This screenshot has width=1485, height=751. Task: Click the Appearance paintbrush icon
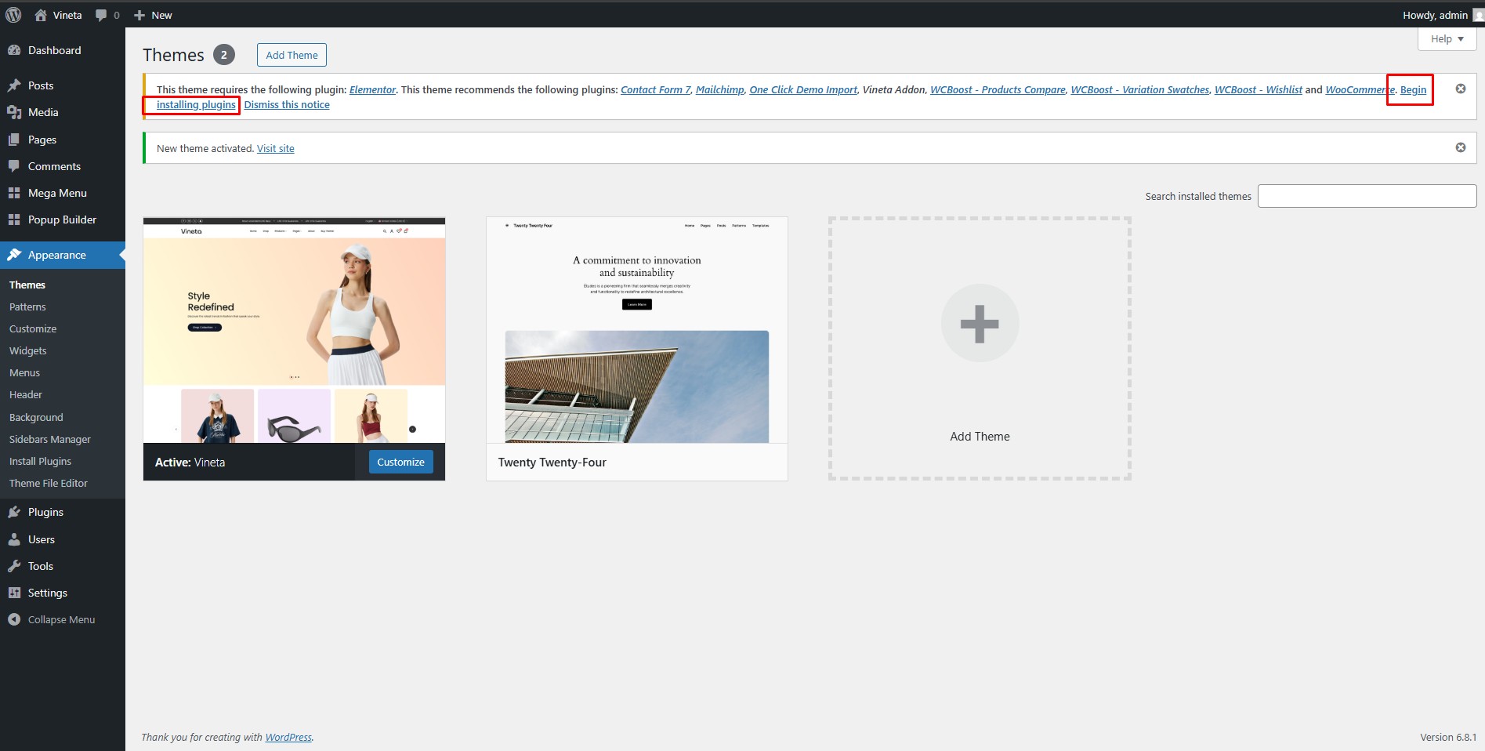tap(14, 255)
